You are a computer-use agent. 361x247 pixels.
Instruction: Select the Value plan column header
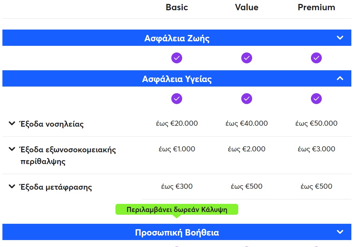coord(247,7)
